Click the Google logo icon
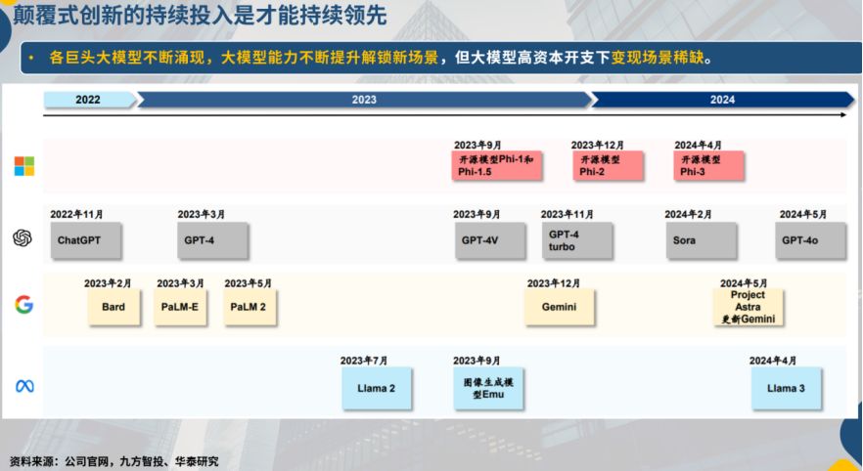This screenshot has height=471, width=863. (x=24, y=305)
